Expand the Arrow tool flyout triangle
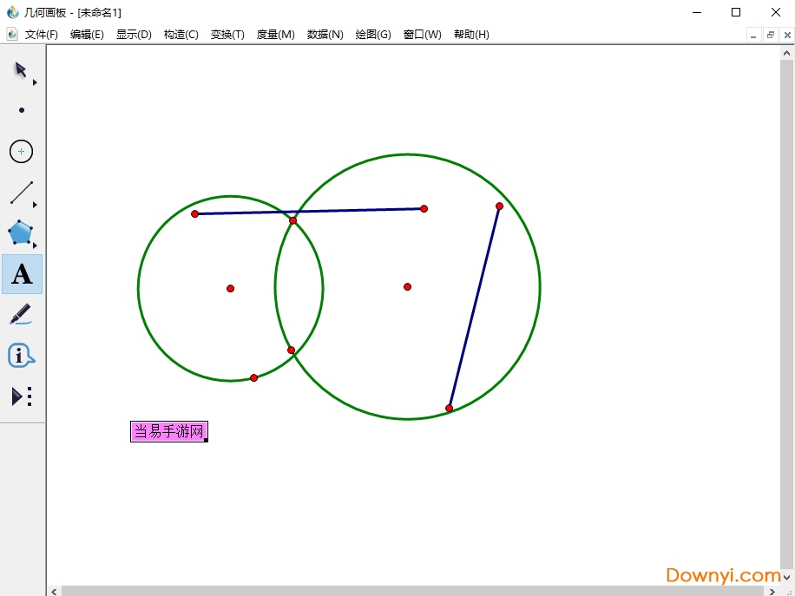Viewport: 795px width, 596px height. pyautogui.click(x=35, y=82)
